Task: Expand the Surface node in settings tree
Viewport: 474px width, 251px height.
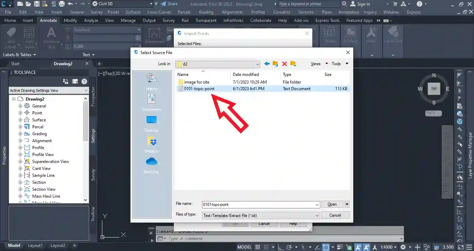Action: point(20,120)
